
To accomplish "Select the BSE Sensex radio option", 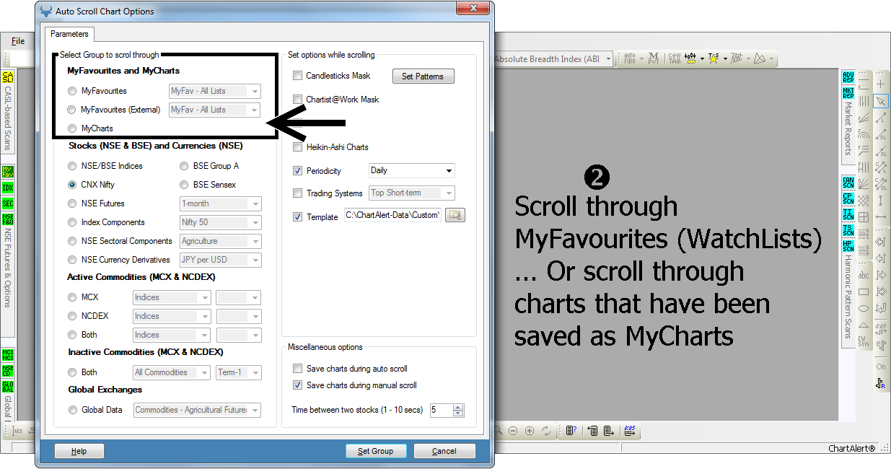I will point(185,185).
